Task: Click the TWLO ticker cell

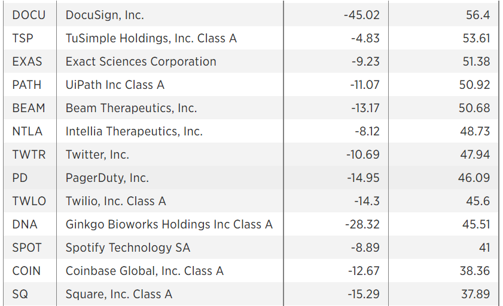Action: click(x=29, y=202)
